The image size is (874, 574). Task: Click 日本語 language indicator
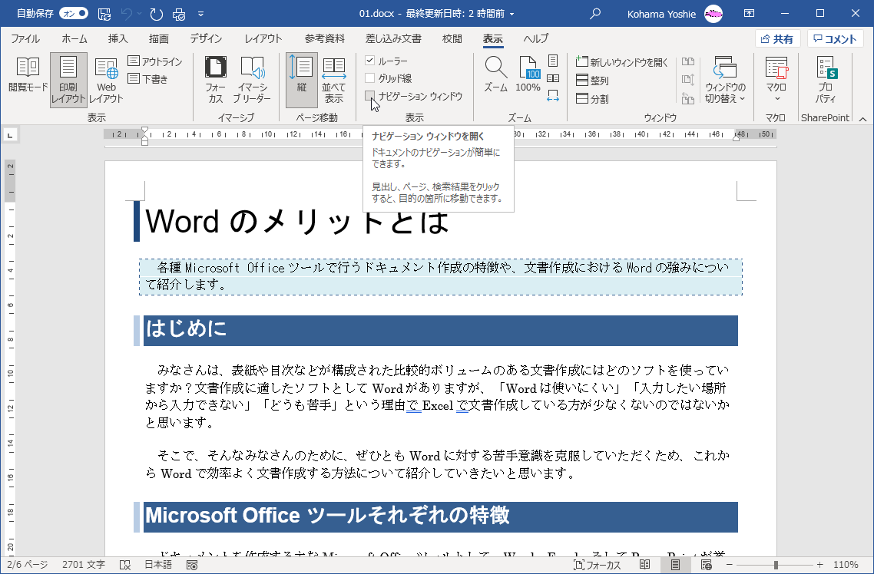157,565
